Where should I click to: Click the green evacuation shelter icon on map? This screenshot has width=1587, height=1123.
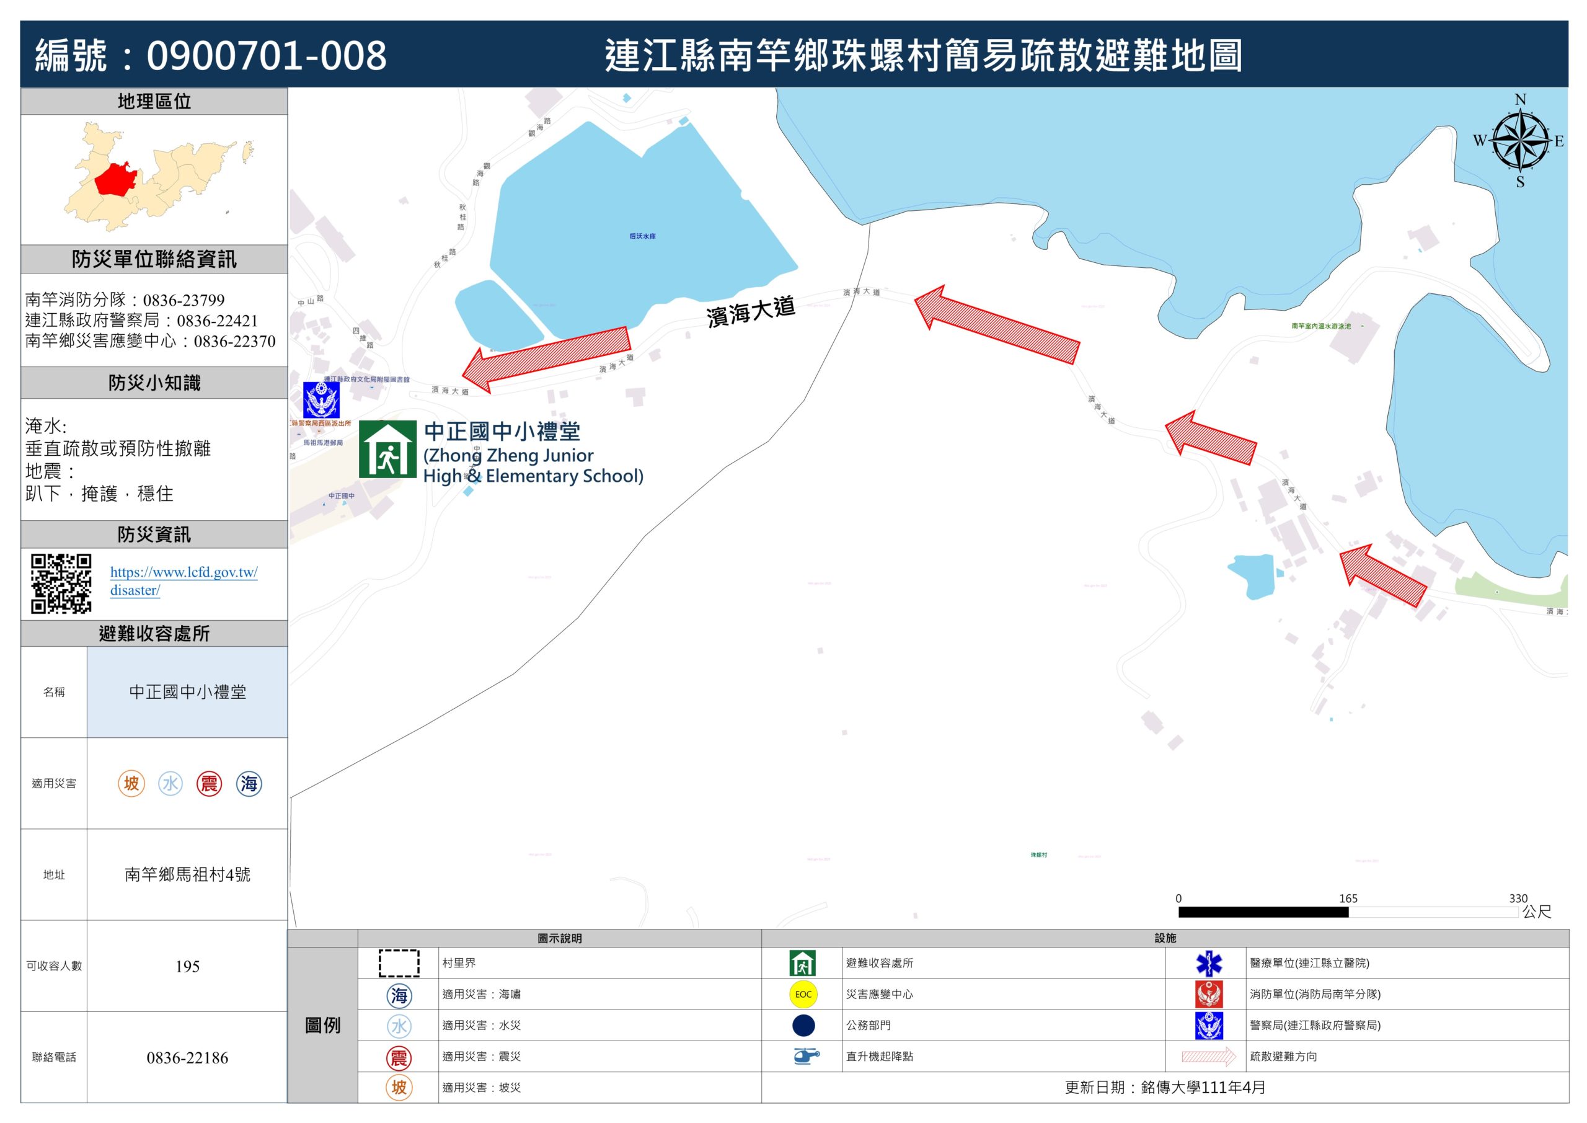387,450
